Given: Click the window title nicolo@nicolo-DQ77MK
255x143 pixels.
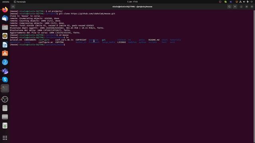Looking at the screenshot, I should pos(132,7).
